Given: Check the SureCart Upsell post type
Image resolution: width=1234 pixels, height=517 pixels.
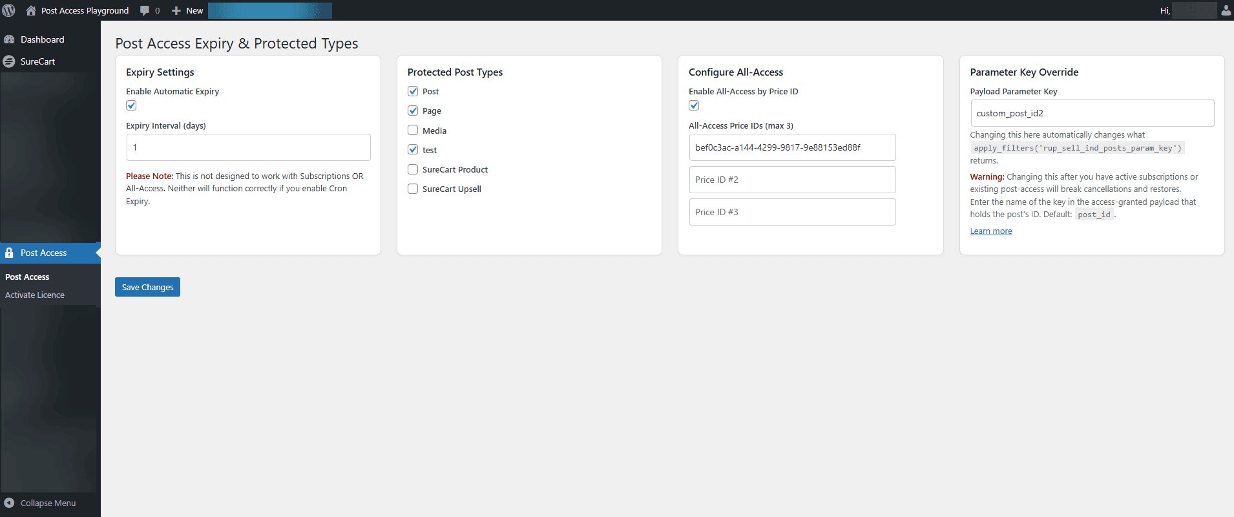Looking at the screenshot, I should [x=413, y=189].
